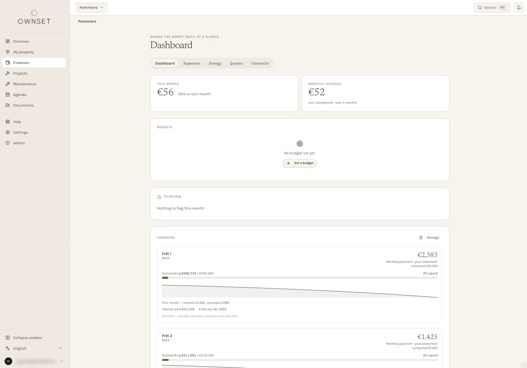Click the This Month €56 amount
527x368 pixels.
point(166,92)
